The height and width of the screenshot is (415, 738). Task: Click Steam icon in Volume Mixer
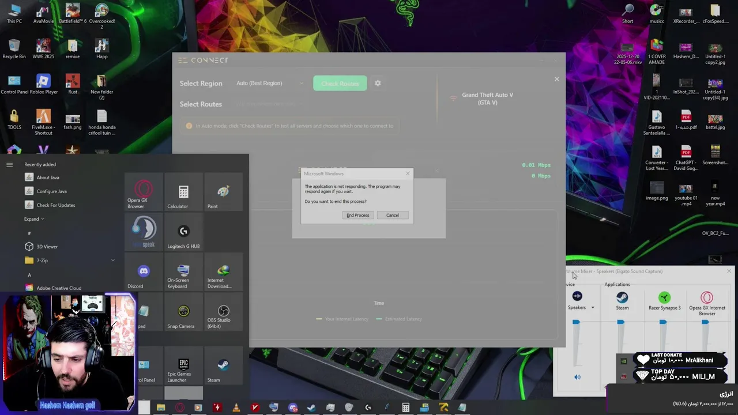622,297
